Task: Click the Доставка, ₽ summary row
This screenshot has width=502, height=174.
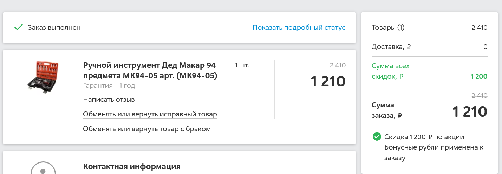Action: (x=430, y=47)
